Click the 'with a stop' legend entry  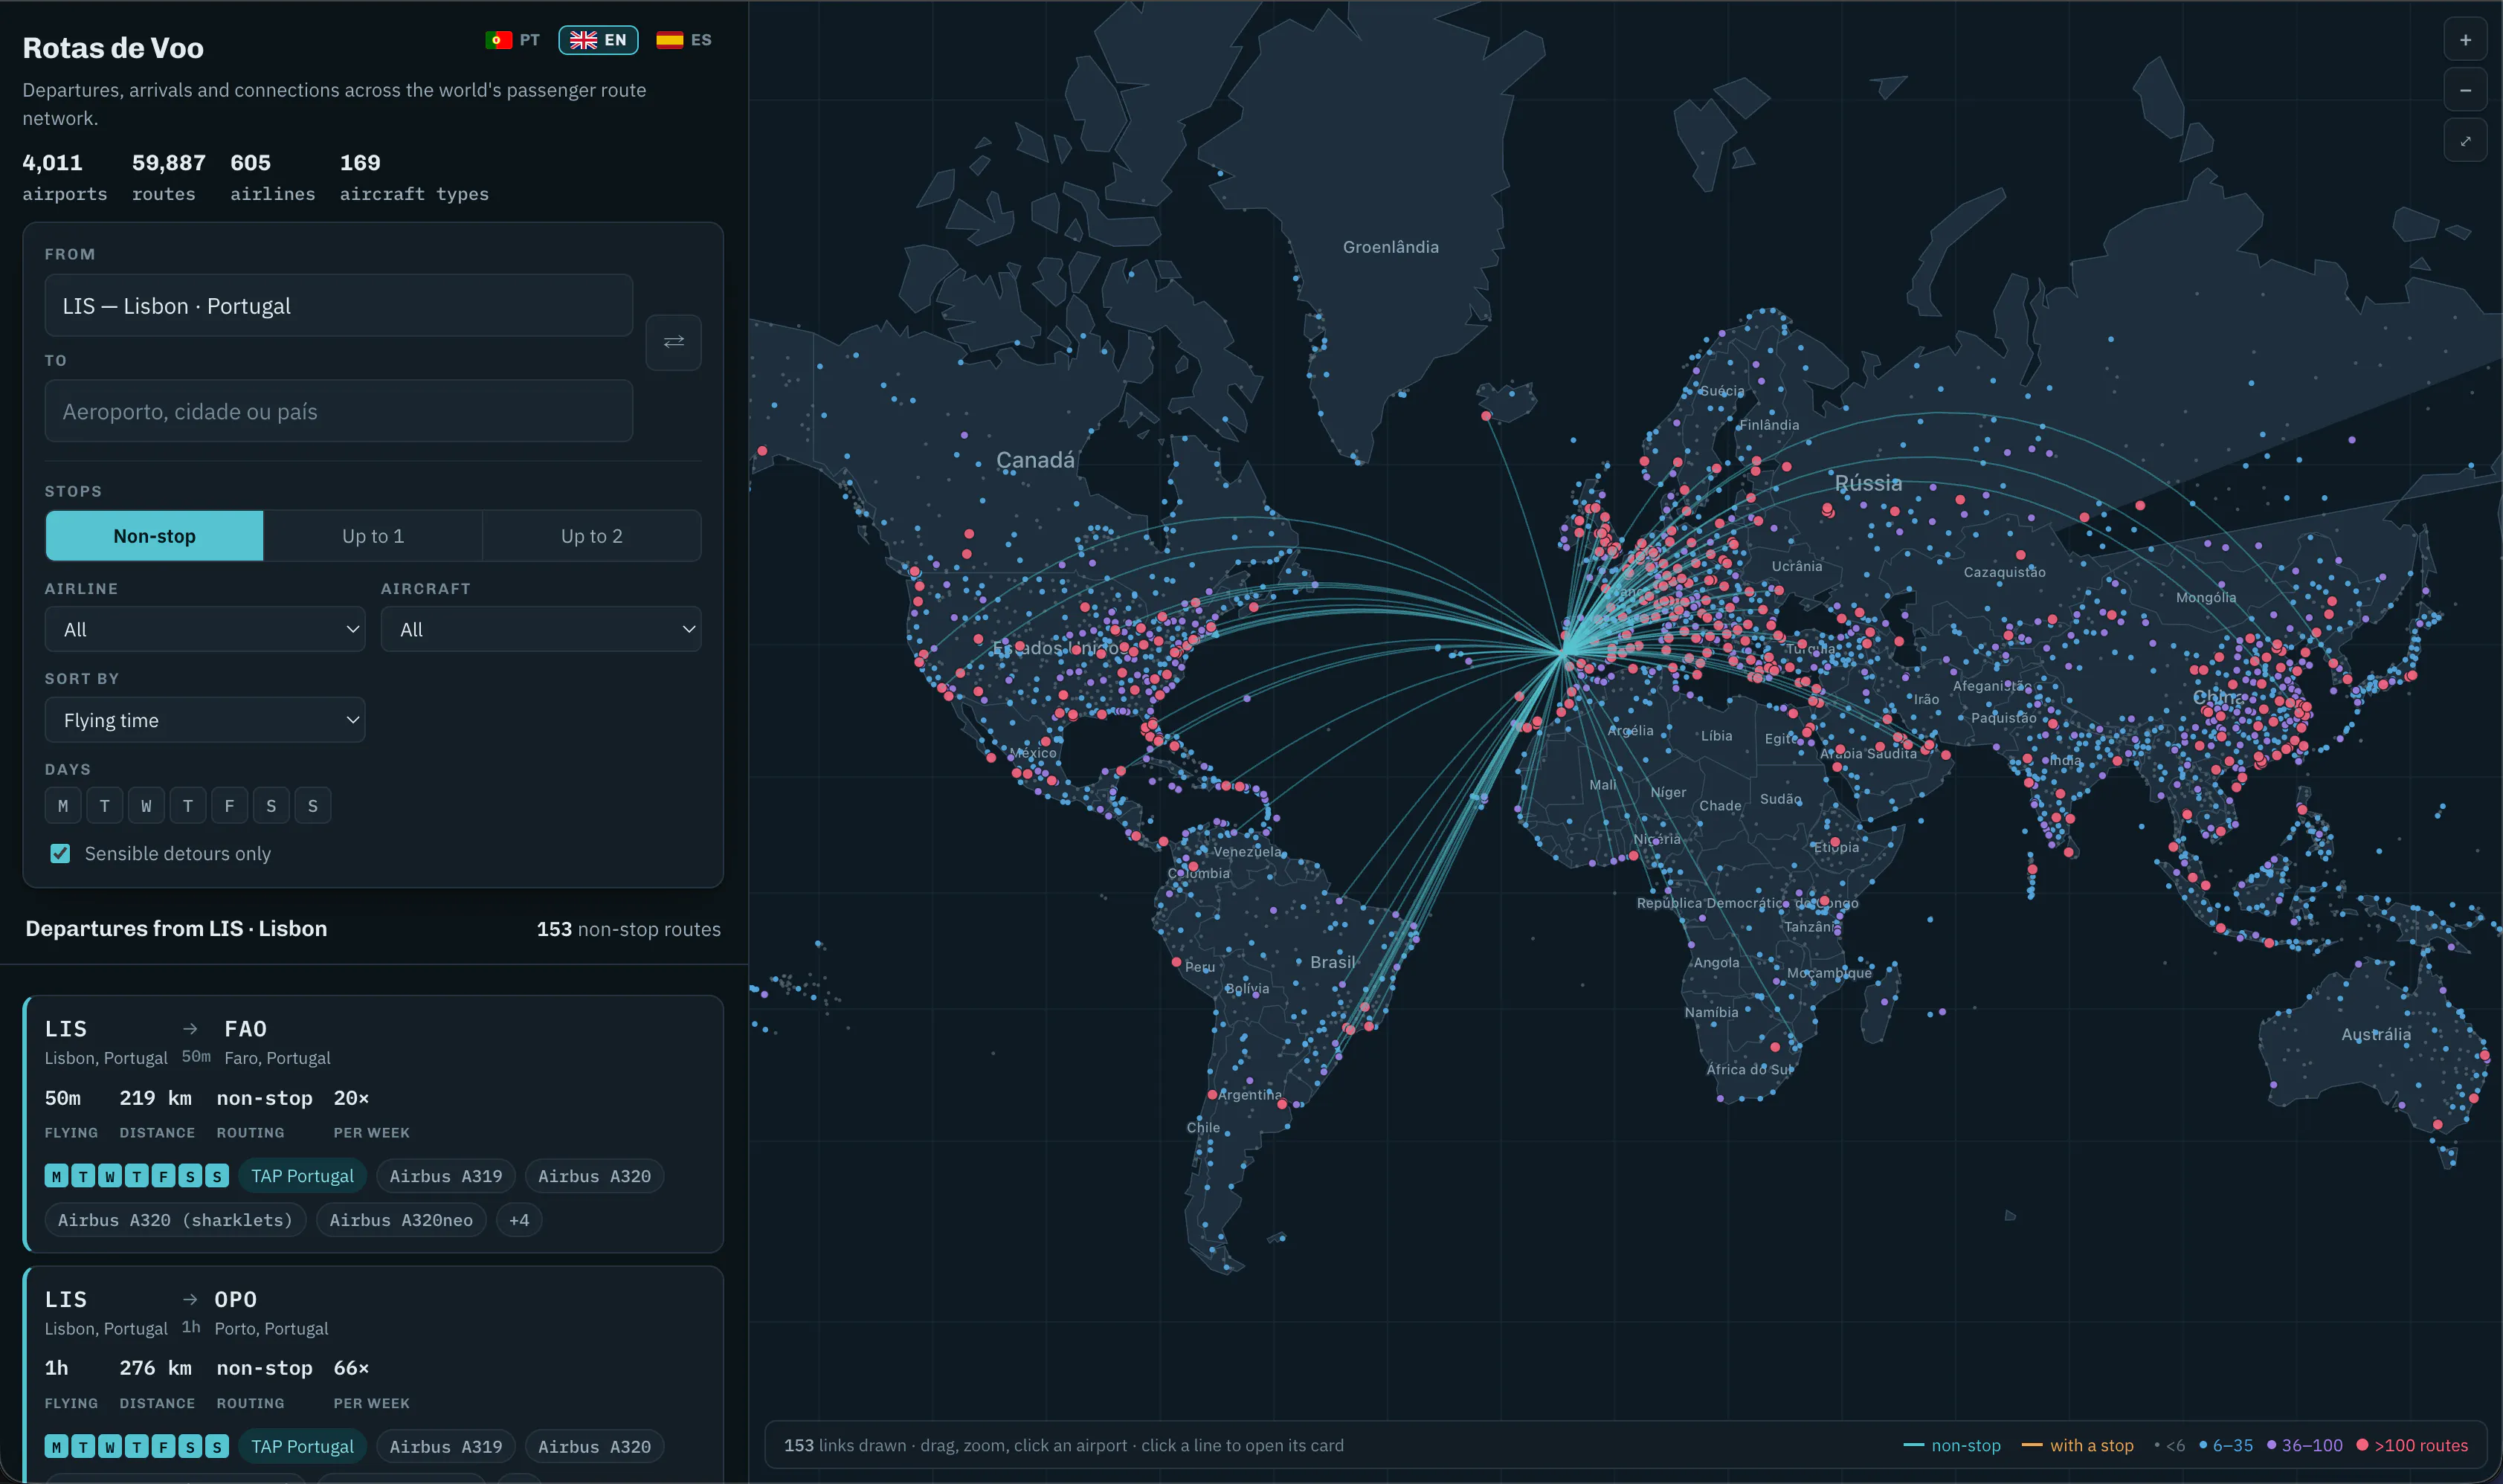(2077, 1446)
